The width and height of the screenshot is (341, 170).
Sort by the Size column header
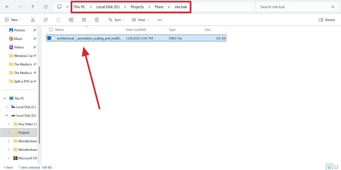coord(208,30)
